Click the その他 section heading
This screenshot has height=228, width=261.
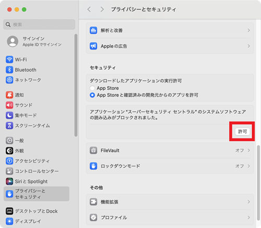(96, 188)
